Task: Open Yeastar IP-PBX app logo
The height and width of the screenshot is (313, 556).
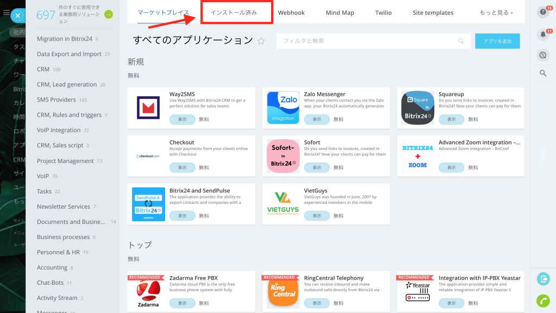Action: pyautogui.click(x=418, y=291)
